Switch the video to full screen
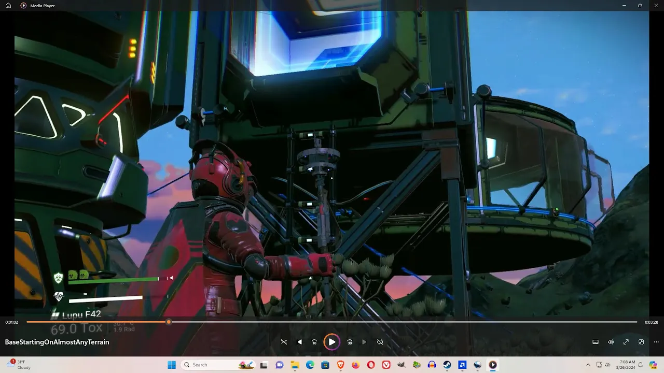Viewport: 664px width, 373px height. 626,342
